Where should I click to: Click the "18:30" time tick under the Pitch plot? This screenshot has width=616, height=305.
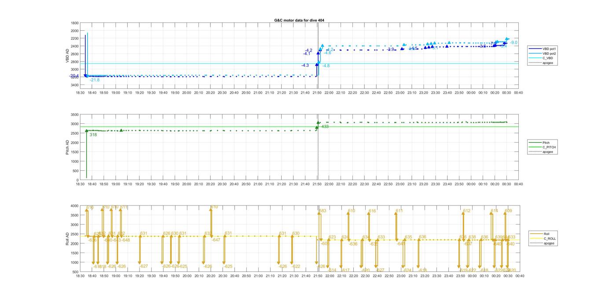coord(80,184)
